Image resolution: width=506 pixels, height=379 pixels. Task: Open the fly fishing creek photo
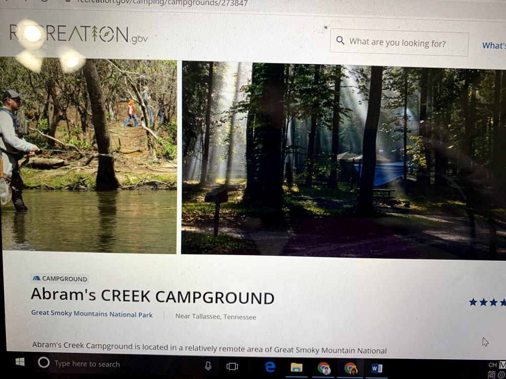89,155
